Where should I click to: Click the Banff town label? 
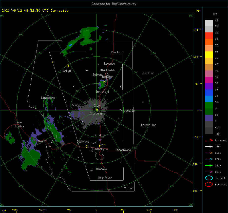tap(42, 141)
